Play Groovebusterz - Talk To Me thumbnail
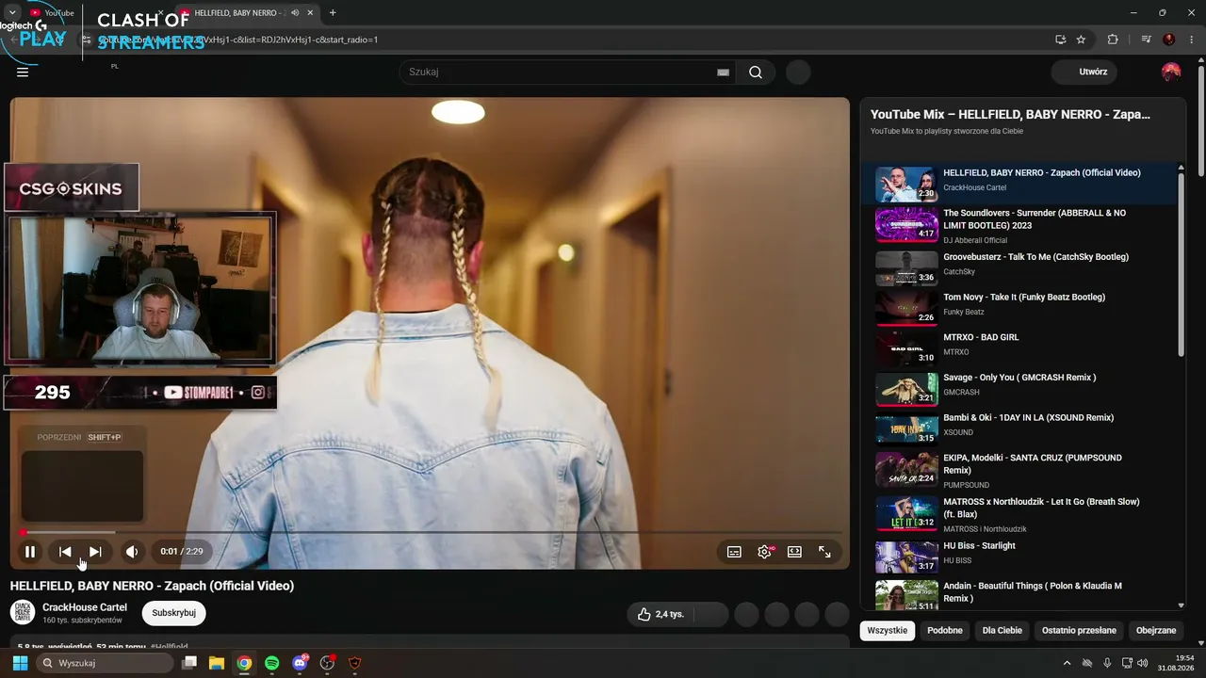This screenshot has height=678, width=1206. [906, 267]
